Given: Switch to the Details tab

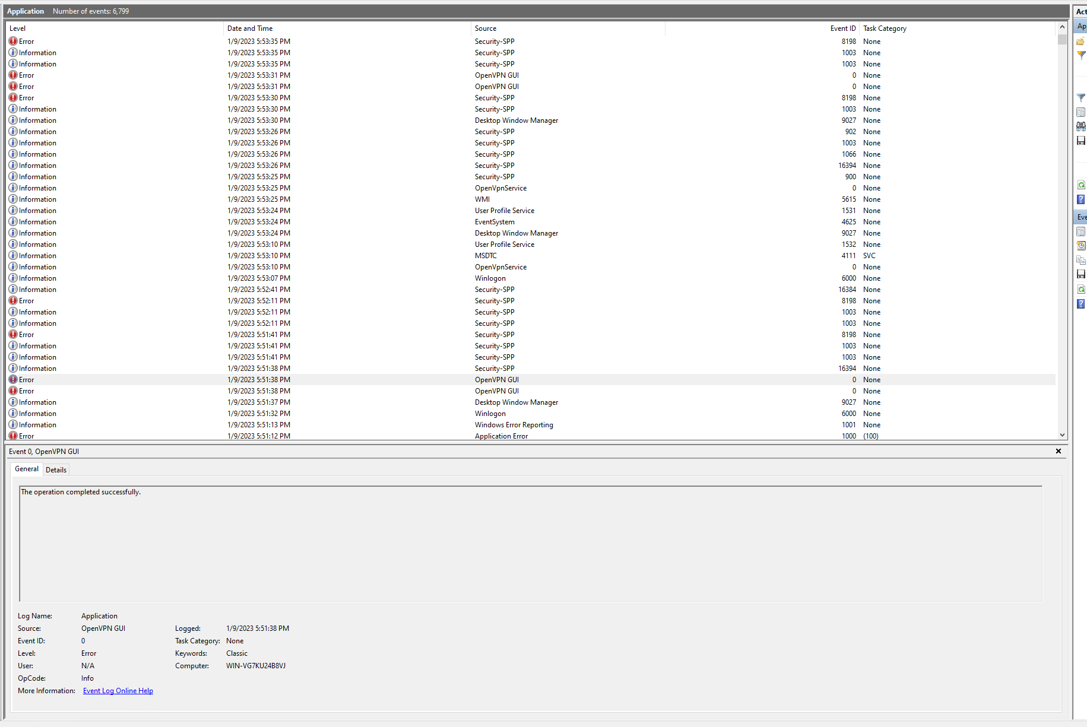Looking at the screenshot, I should pos(56,469).
